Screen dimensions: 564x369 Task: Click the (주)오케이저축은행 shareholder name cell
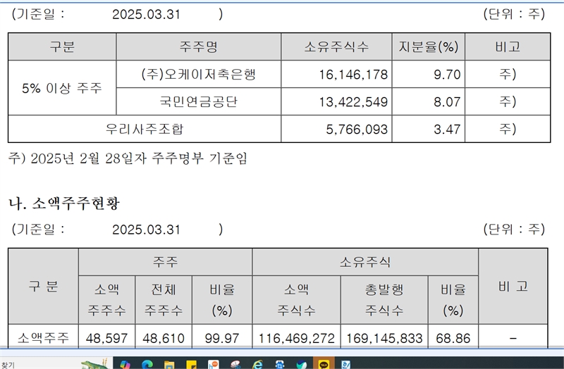coord(198,74)
